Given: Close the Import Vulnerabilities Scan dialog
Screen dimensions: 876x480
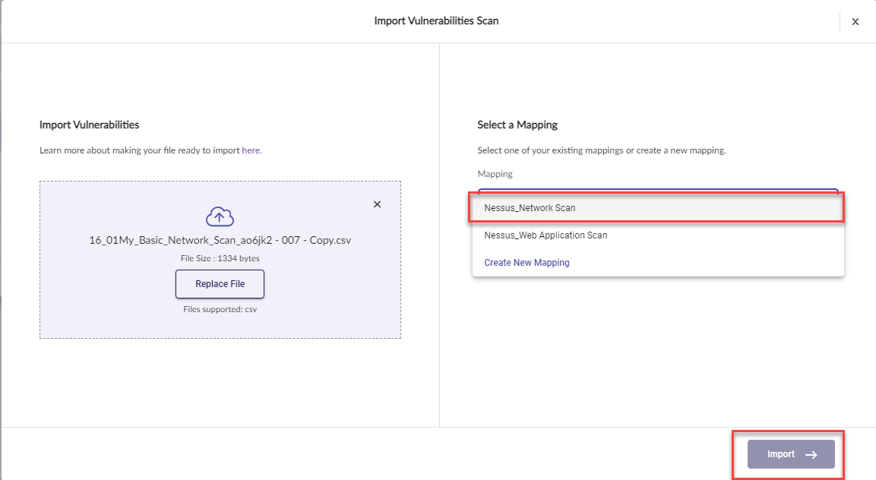Looking at the screenshot, I should coord(855,22).
